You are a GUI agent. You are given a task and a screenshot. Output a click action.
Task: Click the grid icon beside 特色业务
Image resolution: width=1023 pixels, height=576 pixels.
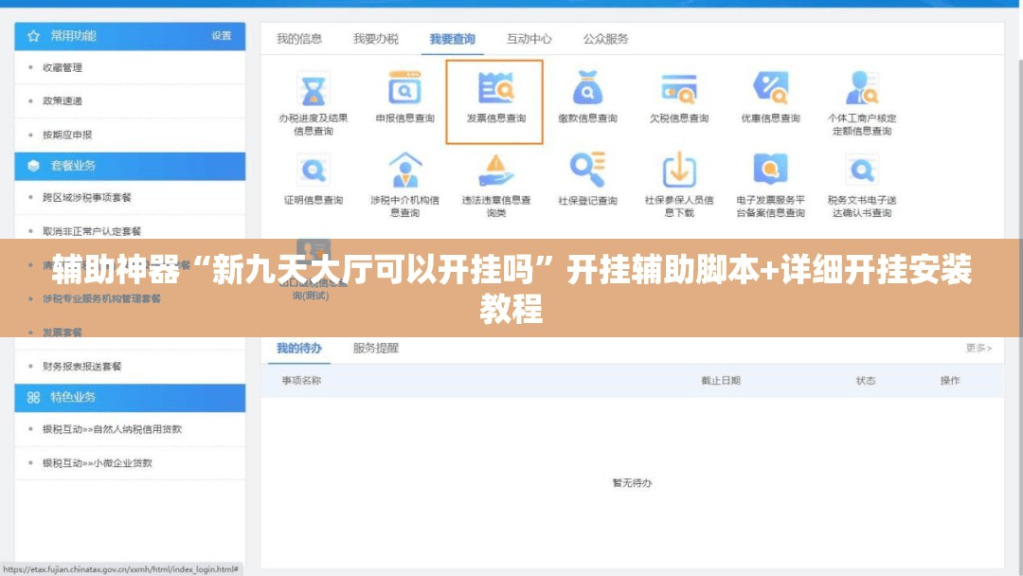point(33,397)
